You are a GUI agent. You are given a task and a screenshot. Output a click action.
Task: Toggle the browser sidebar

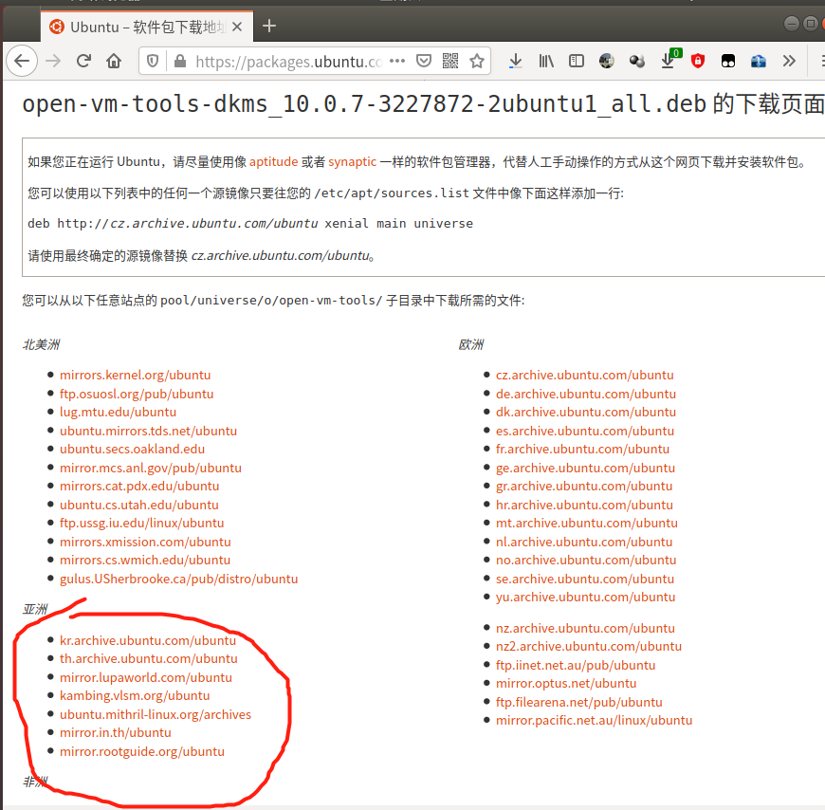(577, 60)
